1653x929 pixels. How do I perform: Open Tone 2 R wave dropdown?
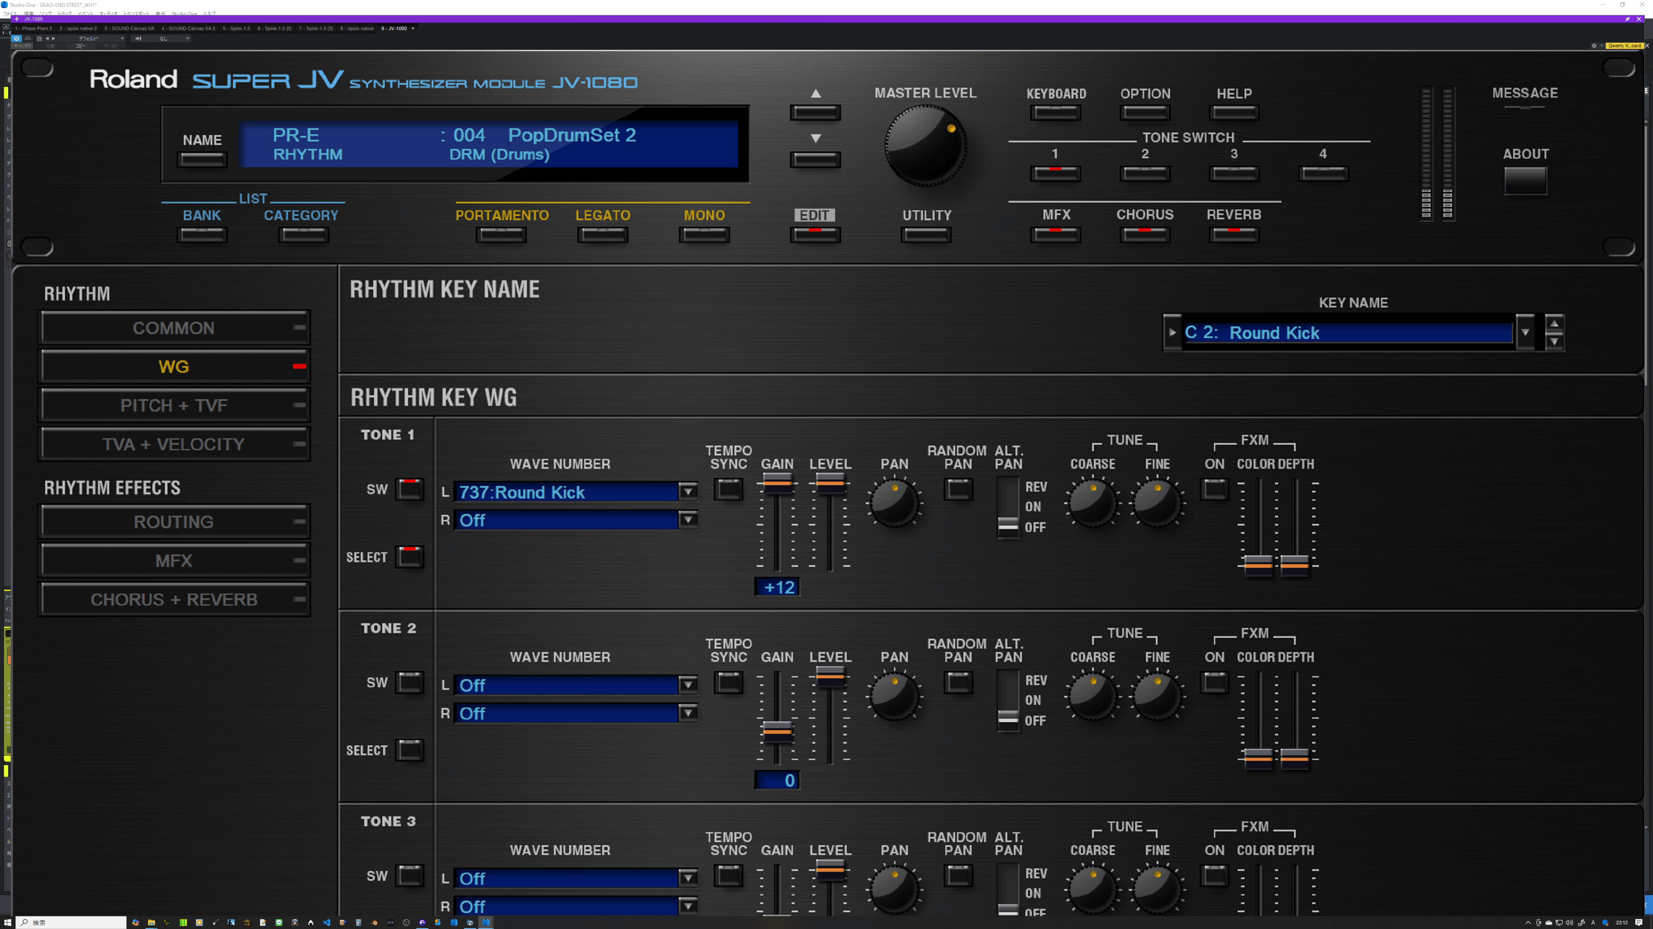tap(688, 713)
